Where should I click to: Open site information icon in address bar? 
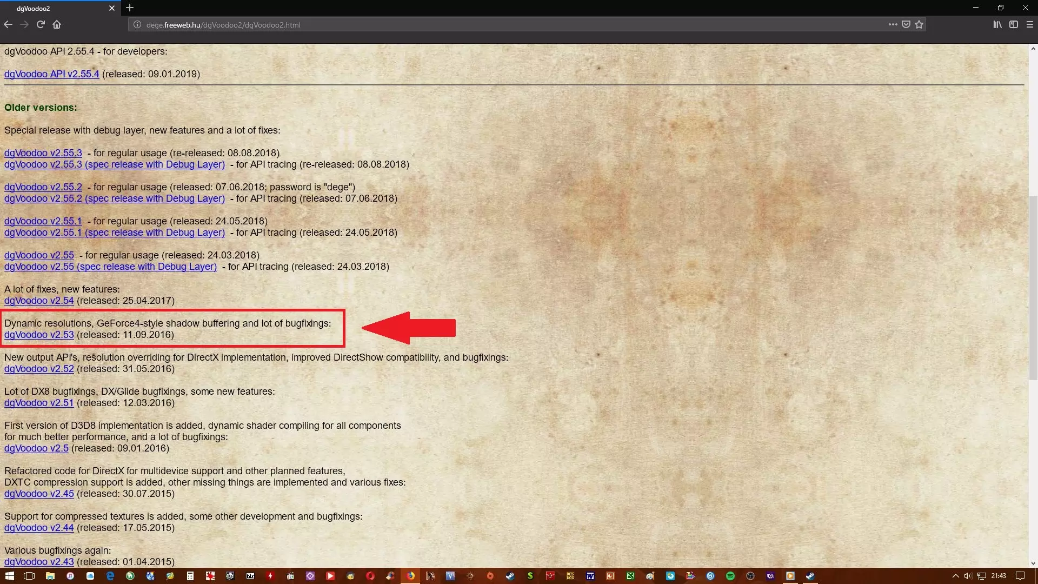pos(137,24)
